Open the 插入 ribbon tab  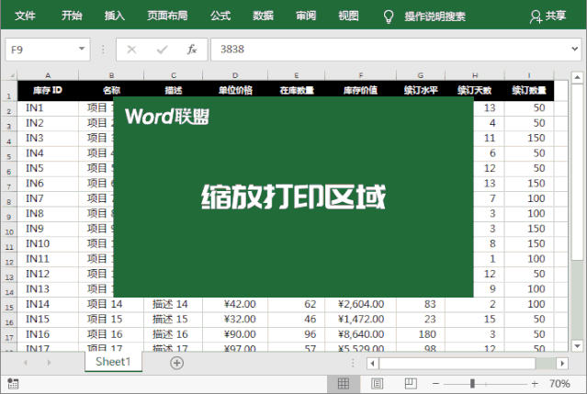tap(115, 16)
